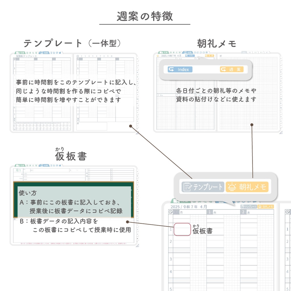Click the pencil edit icon atop the memo page
This screenshot has width=291, height=291.
click(220, 56)
